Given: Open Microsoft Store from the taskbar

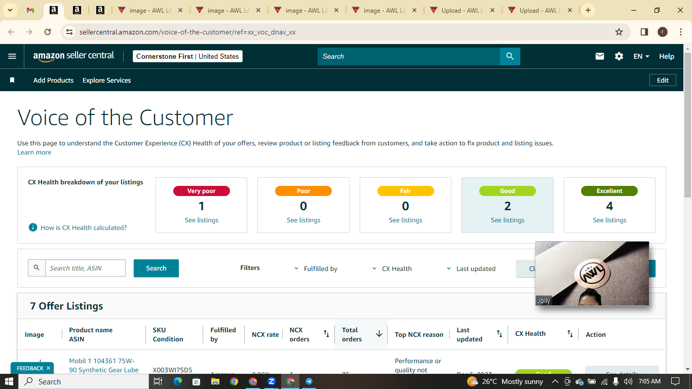Looking at the screenshot, I should click(196, 381).
